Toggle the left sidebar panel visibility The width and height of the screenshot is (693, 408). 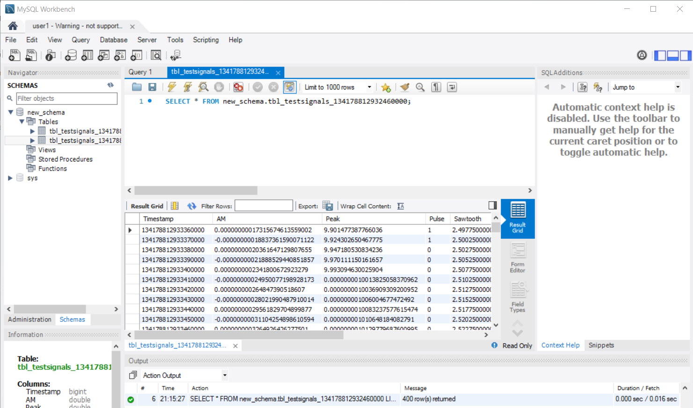coord(660,55)
